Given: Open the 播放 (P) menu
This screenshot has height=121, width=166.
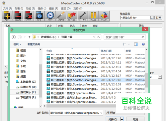Looking at the screenshot, I should click(x=53, y=8).
